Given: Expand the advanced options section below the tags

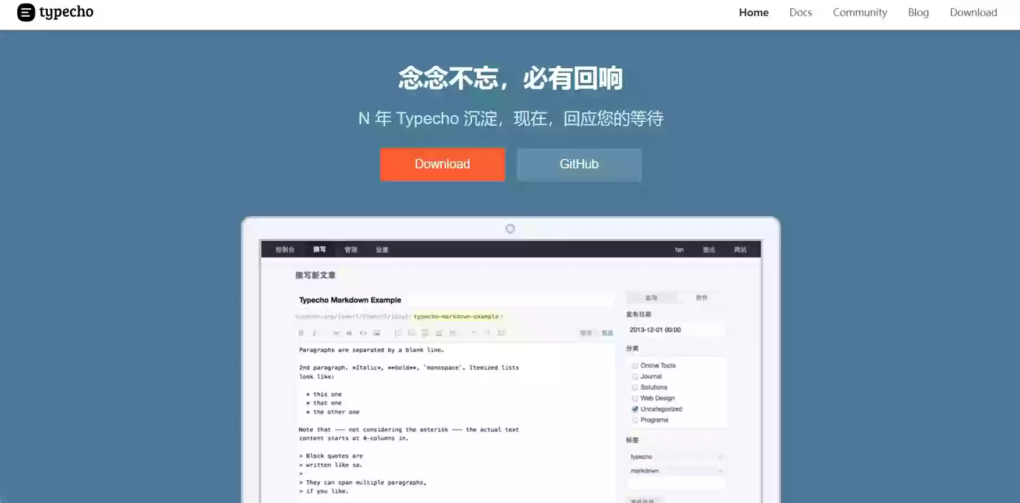Looking at the screenshot, I should pyautogui.click(x=644, y=500).
